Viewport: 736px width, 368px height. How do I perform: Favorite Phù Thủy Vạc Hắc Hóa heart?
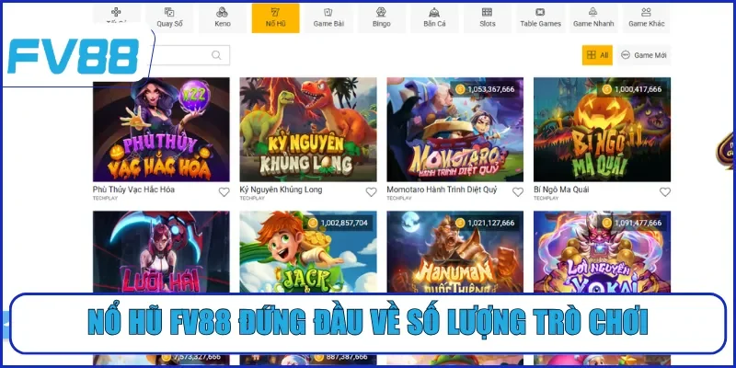[x=224, y=192]
